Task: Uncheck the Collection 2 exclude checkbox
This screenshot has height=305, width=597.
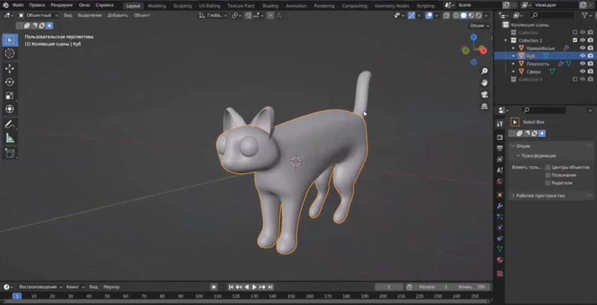Action: point(575,40)
